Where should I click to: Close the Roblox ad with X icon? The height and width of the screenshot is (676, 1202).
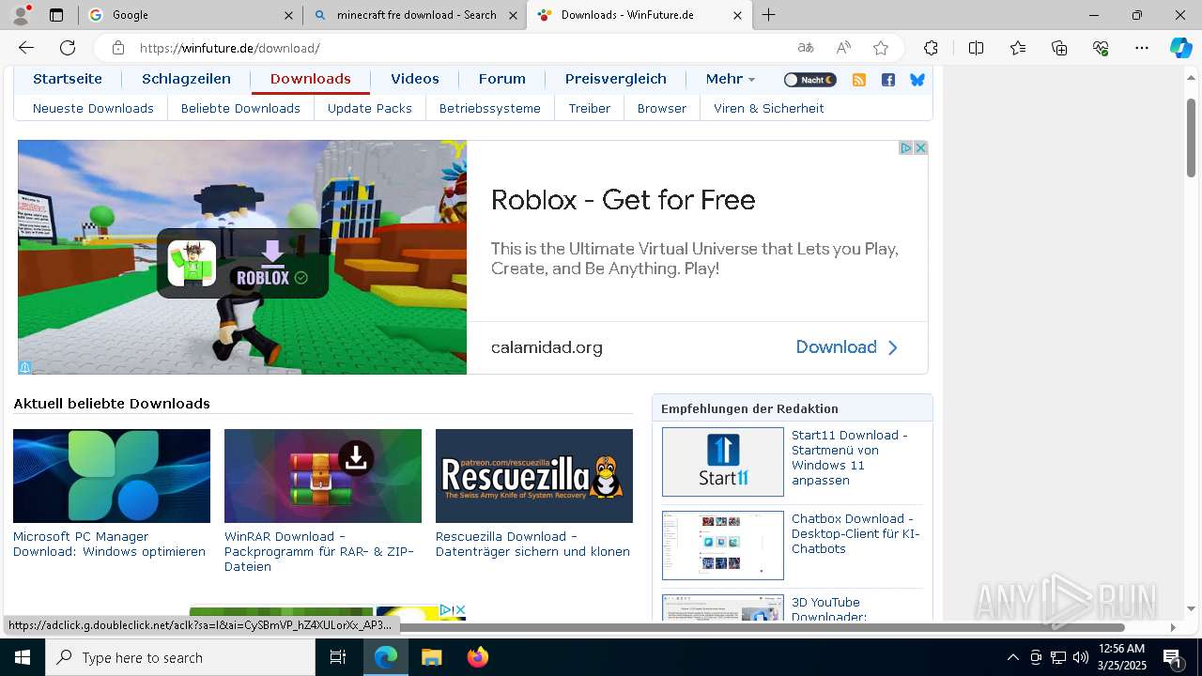[920, 148]
